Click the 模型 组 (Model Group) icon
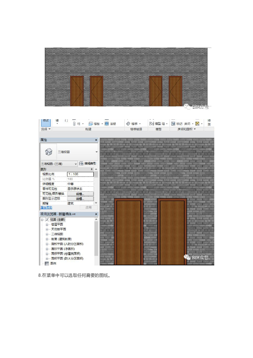The width and height of the screenshot is (253, 358). [x=152, y=123]
